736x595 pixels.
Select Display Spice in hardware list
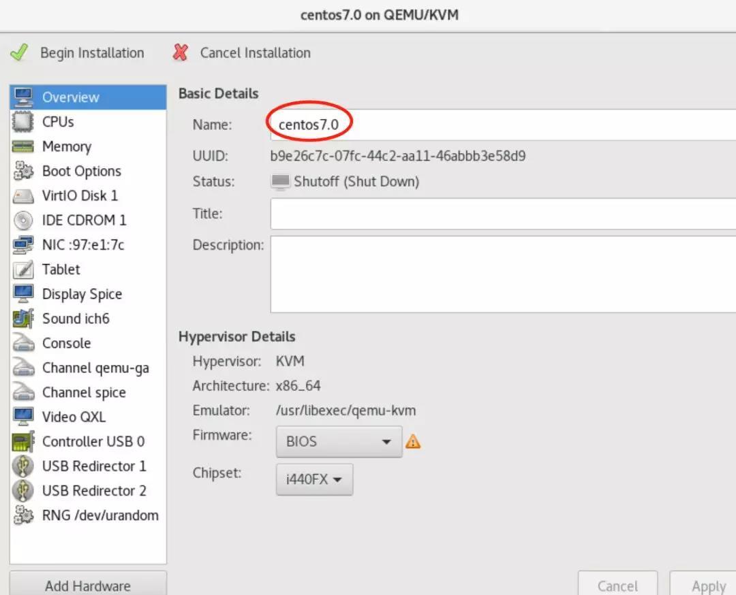82,294
